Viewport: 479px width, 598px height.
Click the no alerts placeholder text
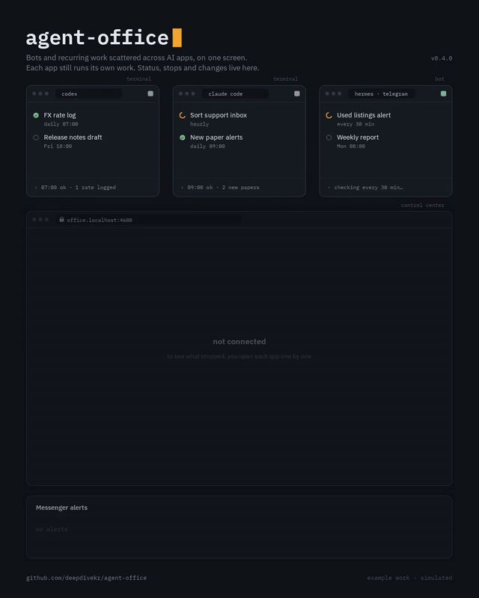pyautogui.click(x=52, y=529)
